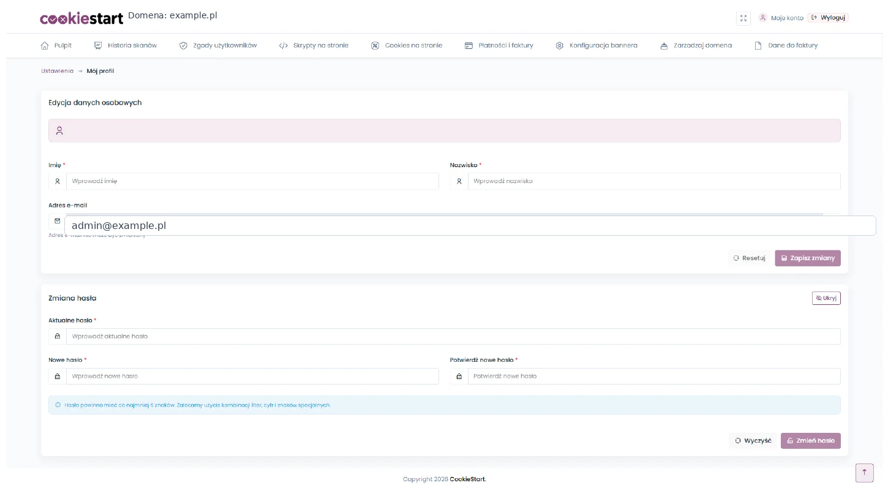Focus Potwierdź nowe hasło field
Image resolution: width=888 pixels, height=499 pixels.
[x=654, y=376]
